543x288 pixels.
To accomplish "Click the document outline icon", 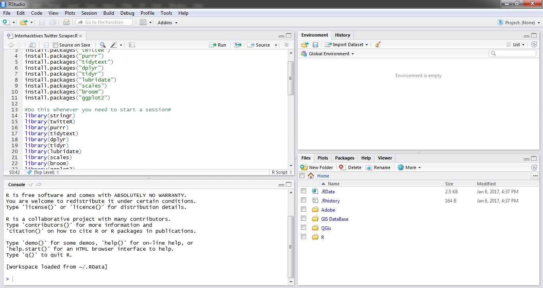I will pyautogui.click(x=286, y=45).
